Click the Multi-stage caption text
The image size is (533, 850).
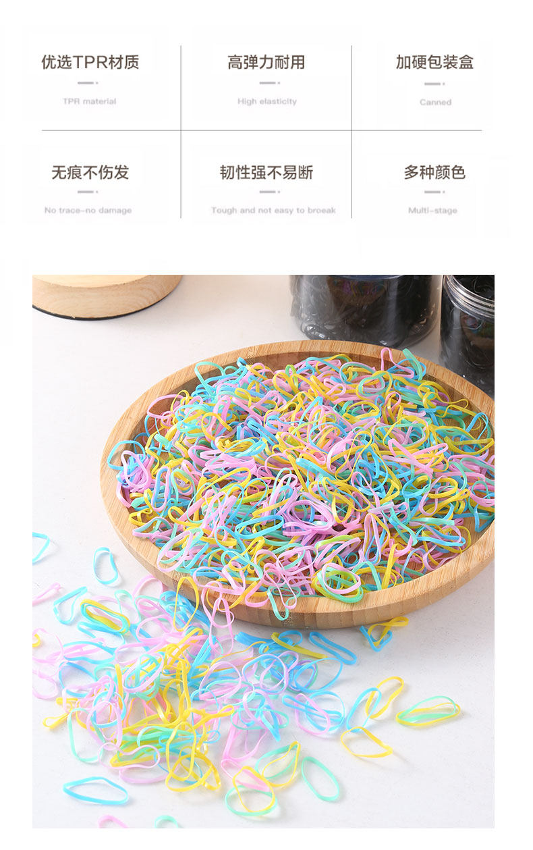pyautogui.click(x=432, y=210)
